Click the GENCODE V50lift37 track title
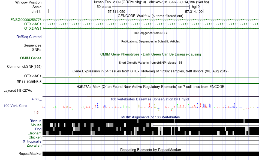The height and width of the screenshot is (160, 259). [x=150, y=16]
